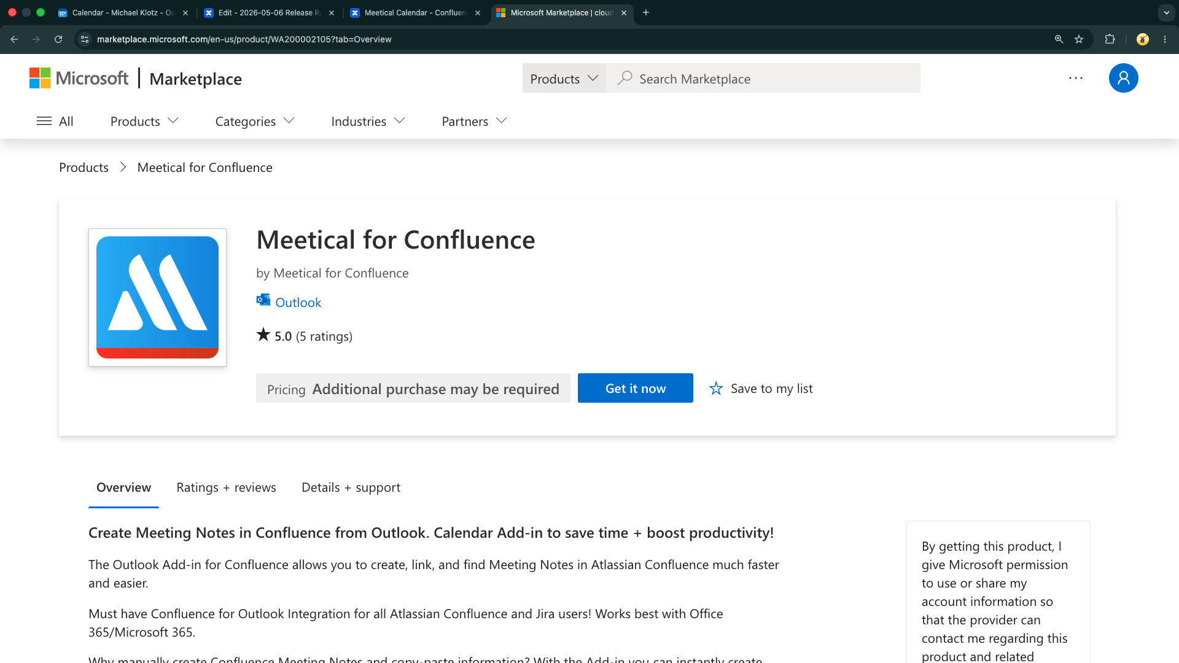The image size is (1179, 663).
Task: Click the Get it now button
Action: pyautogui.click(x=635, y=388)
